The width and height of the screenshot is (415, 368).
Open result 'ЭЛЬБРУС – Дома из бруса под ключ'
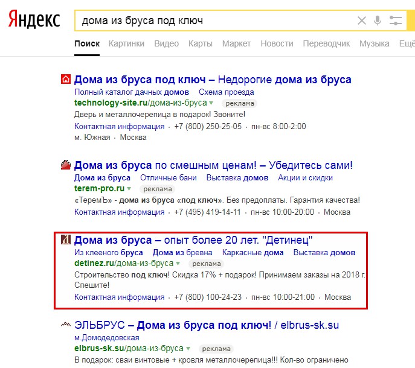[207, 325]
